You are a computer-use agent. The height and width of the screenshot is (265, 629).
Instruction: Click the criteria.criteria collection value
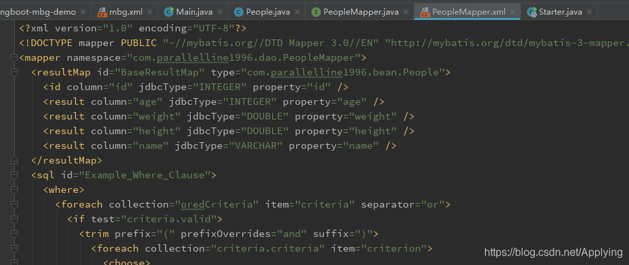pyautogui.click(x=268, y=248)
